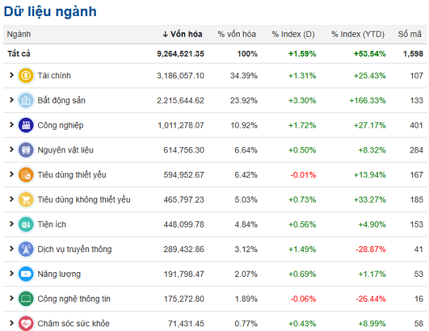429x331 pixels.
Task: Expand the Năng lượng sector chevron
Action: (x=11, y=273)
